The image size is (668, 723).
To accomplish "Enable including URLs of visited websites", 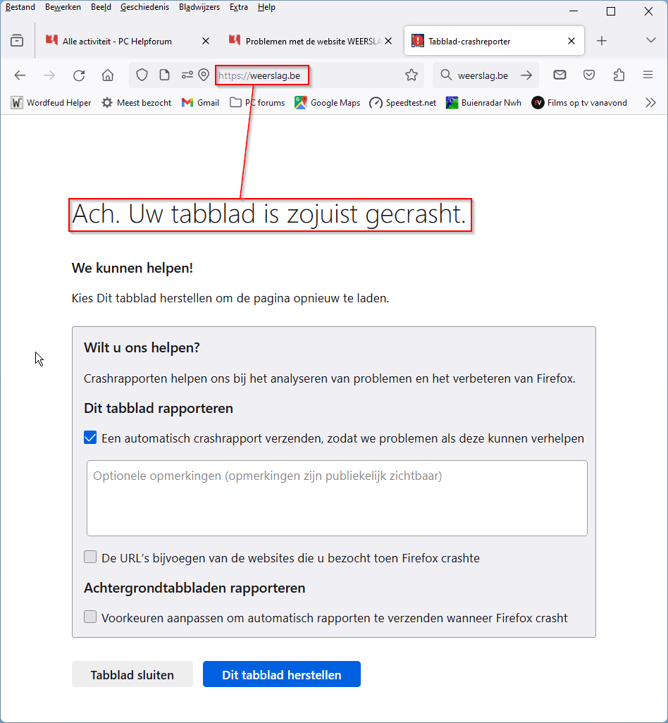I will pyautogui.click(x=90, y=557).
